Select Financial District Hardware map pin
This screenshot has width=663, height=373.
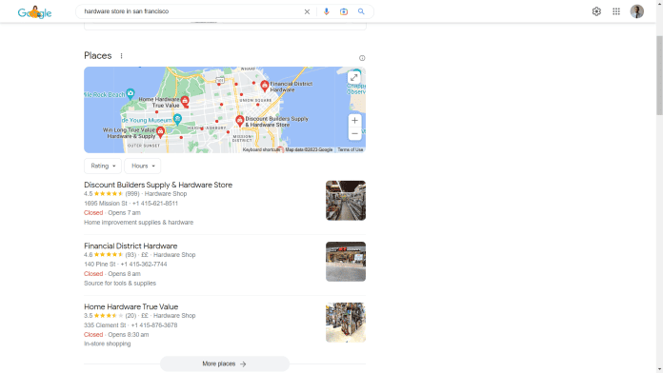264,87
